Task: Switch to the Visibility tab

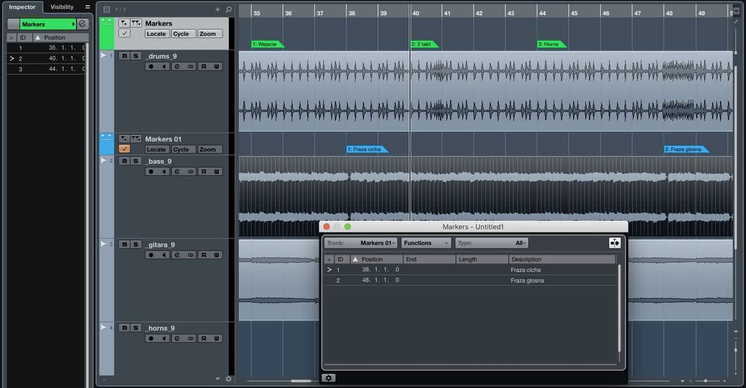Action: click(62, 7)
